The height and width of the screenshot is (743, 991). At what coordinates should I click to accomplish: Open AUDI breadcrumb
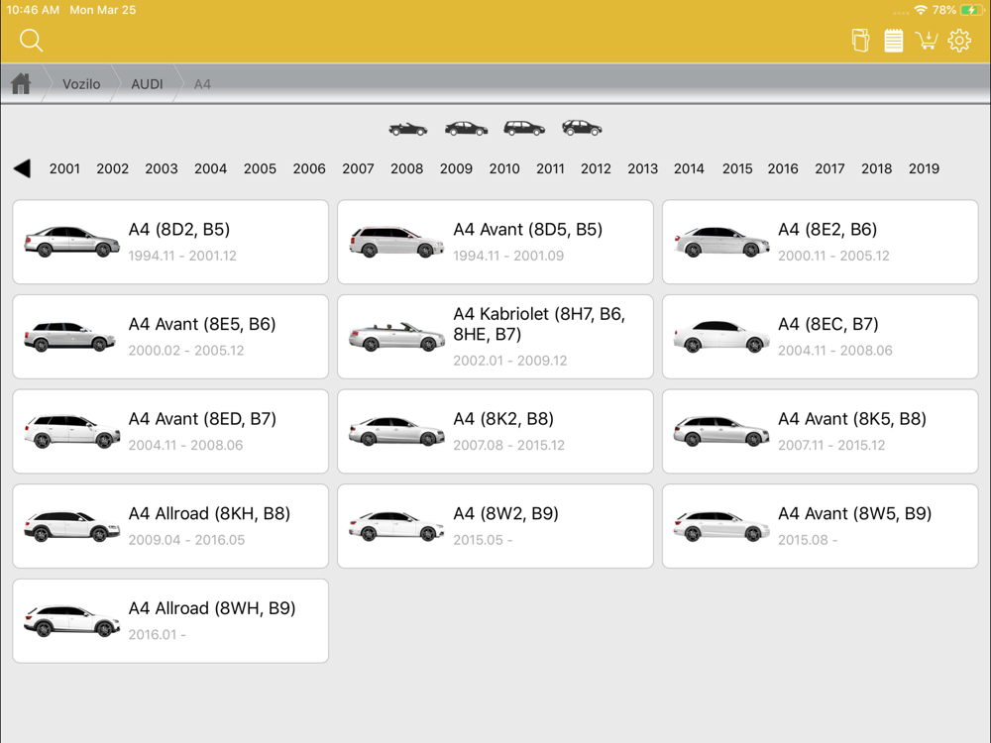coord(147,84)
